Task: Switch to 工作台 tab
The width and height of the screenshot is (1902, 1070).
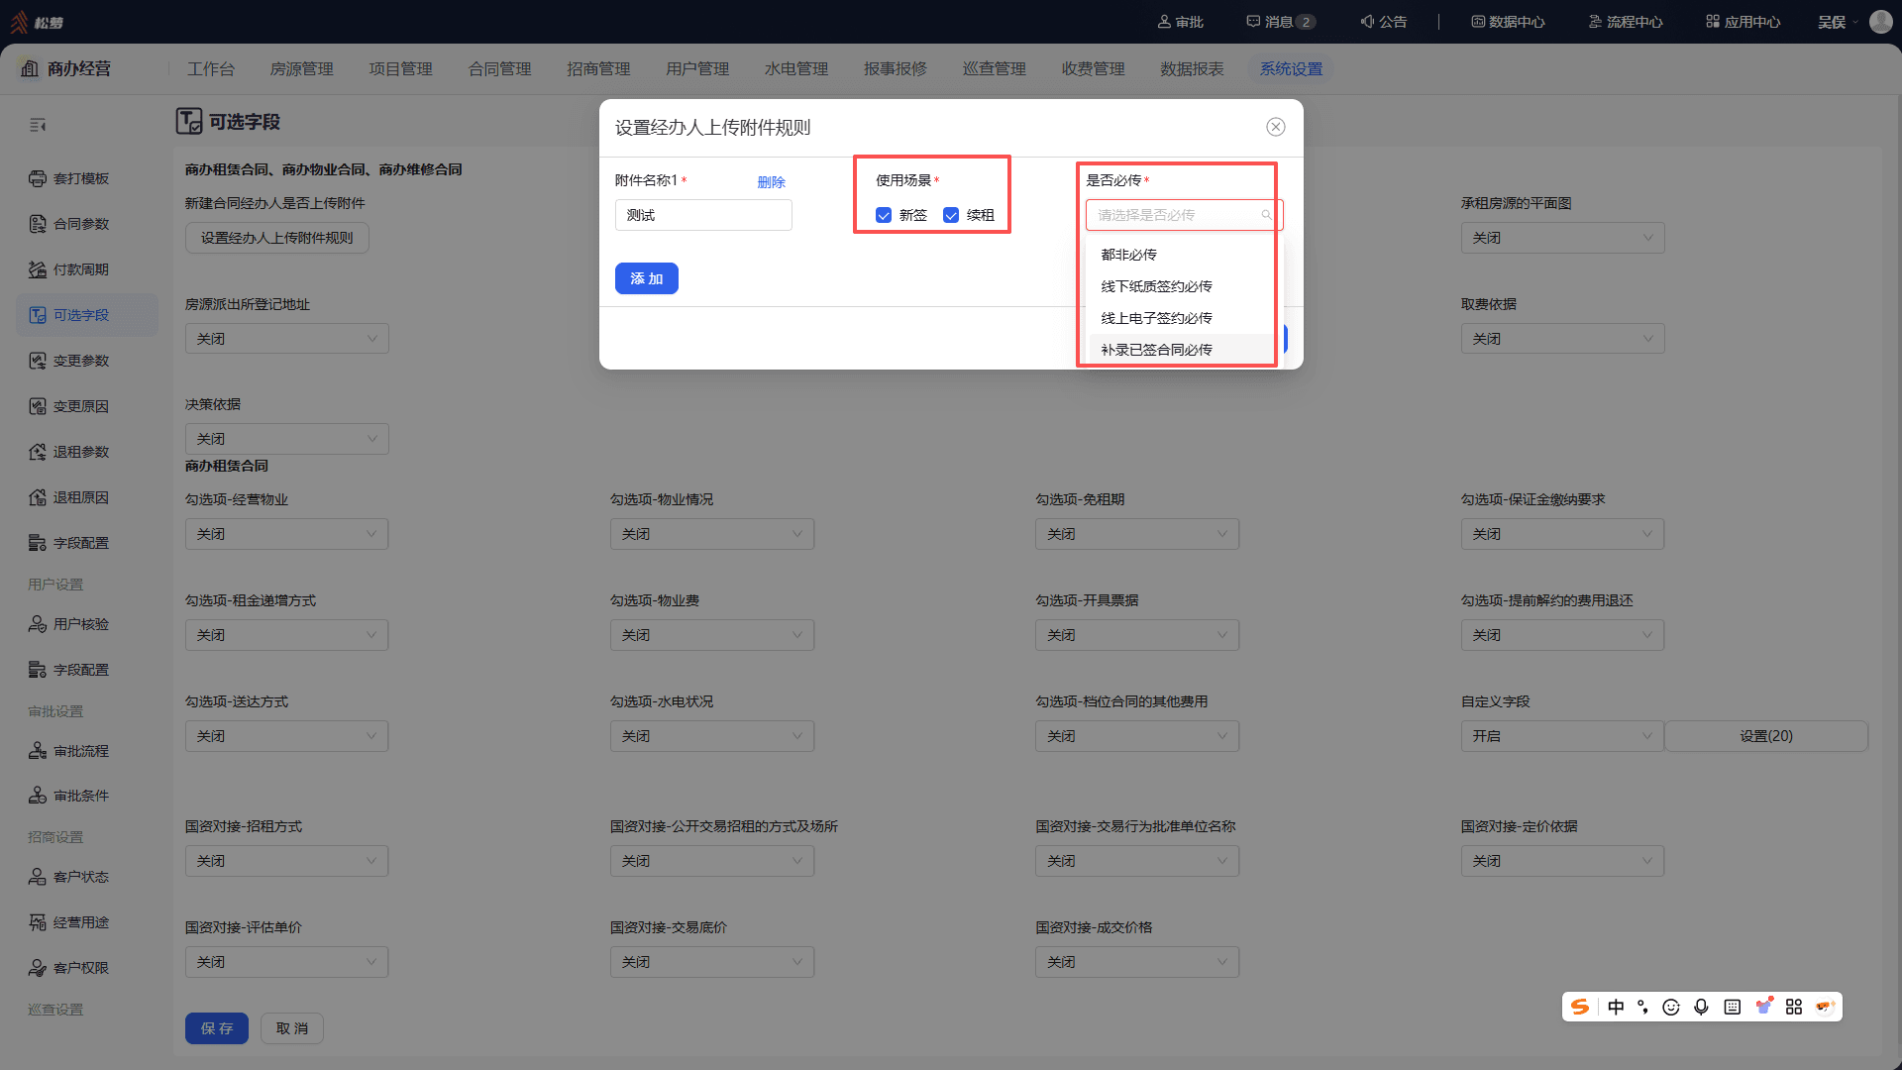Action: 211,69
